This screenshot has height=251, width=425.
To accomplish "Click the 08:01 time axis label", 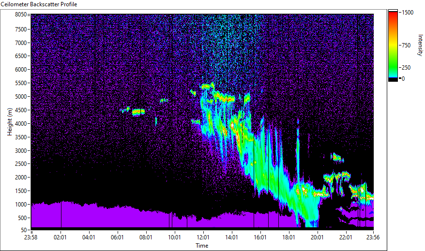I will click(146, 237).
